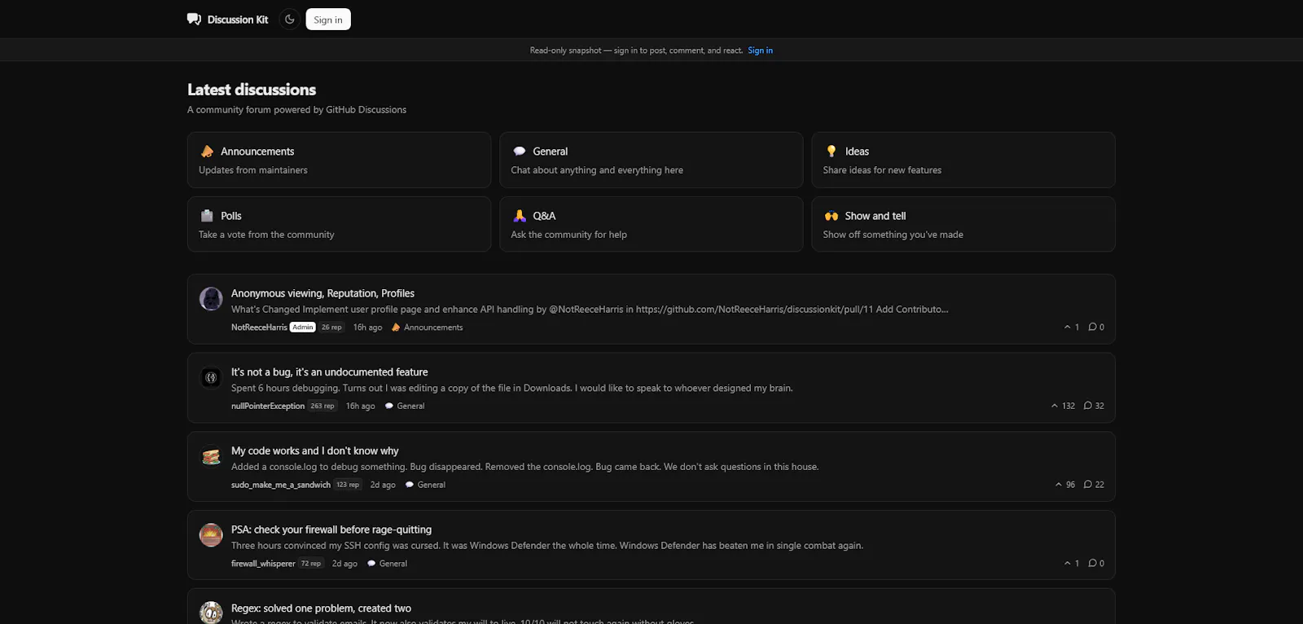Click General tag on nullPointerException post
This screenshot has width=1303, height=624.
pos(405,406)
